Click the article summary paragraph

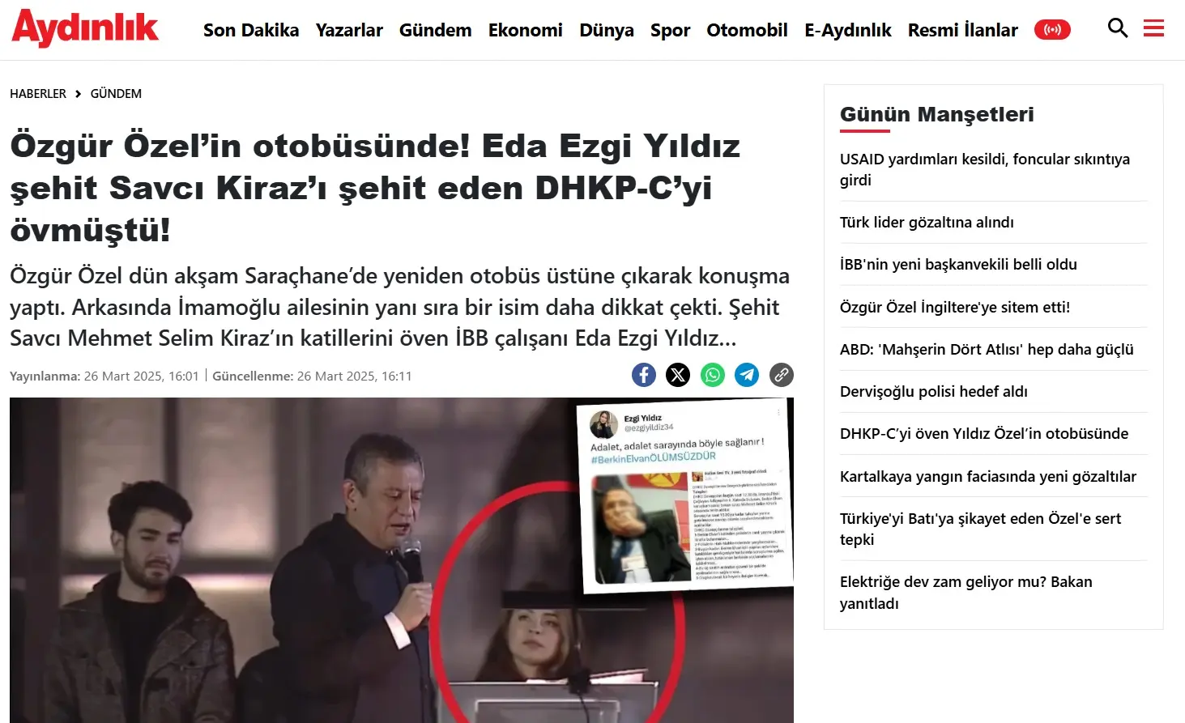(400, 307)
